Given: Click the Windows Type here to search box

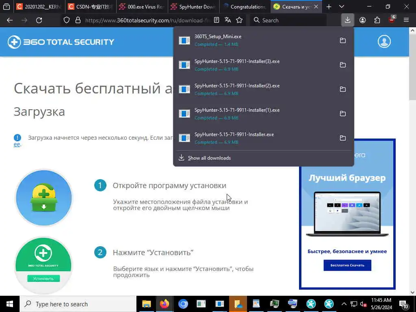Looking at the screenshot, I should tap(78, 304).
